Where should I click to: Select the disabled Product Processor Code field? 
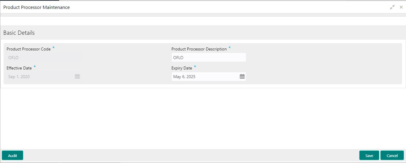pyautogui.click(x=44, y=58)
